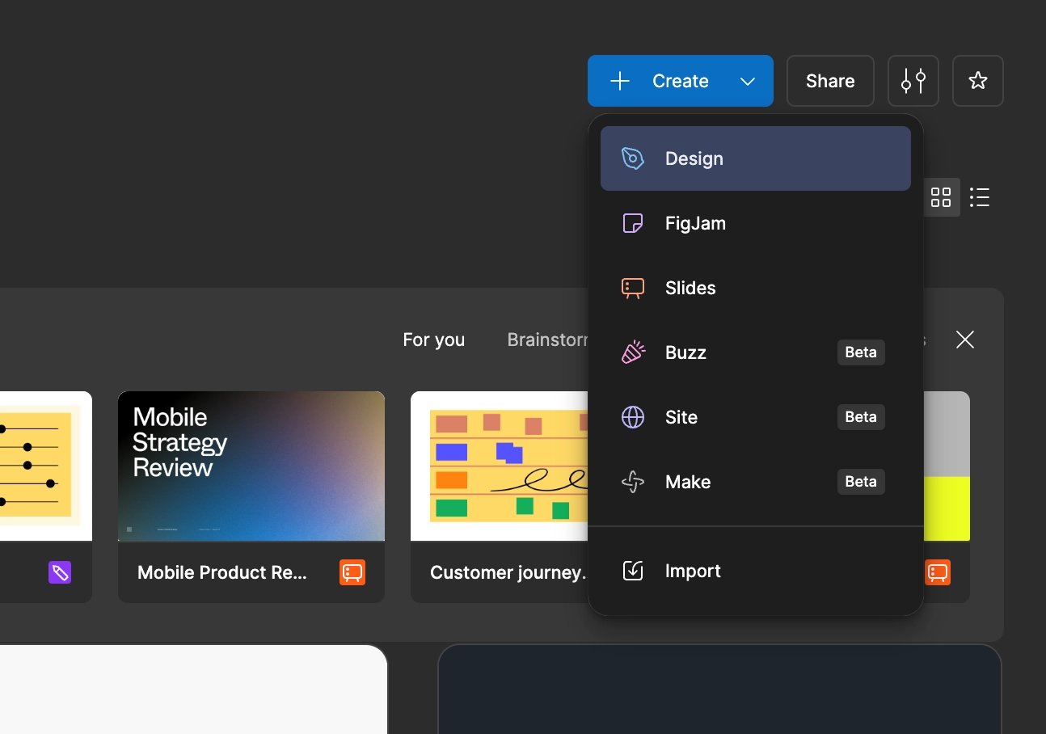Open the sliders settings icon
This screenshot has height=734, width=1046.
tap(913, 81)
